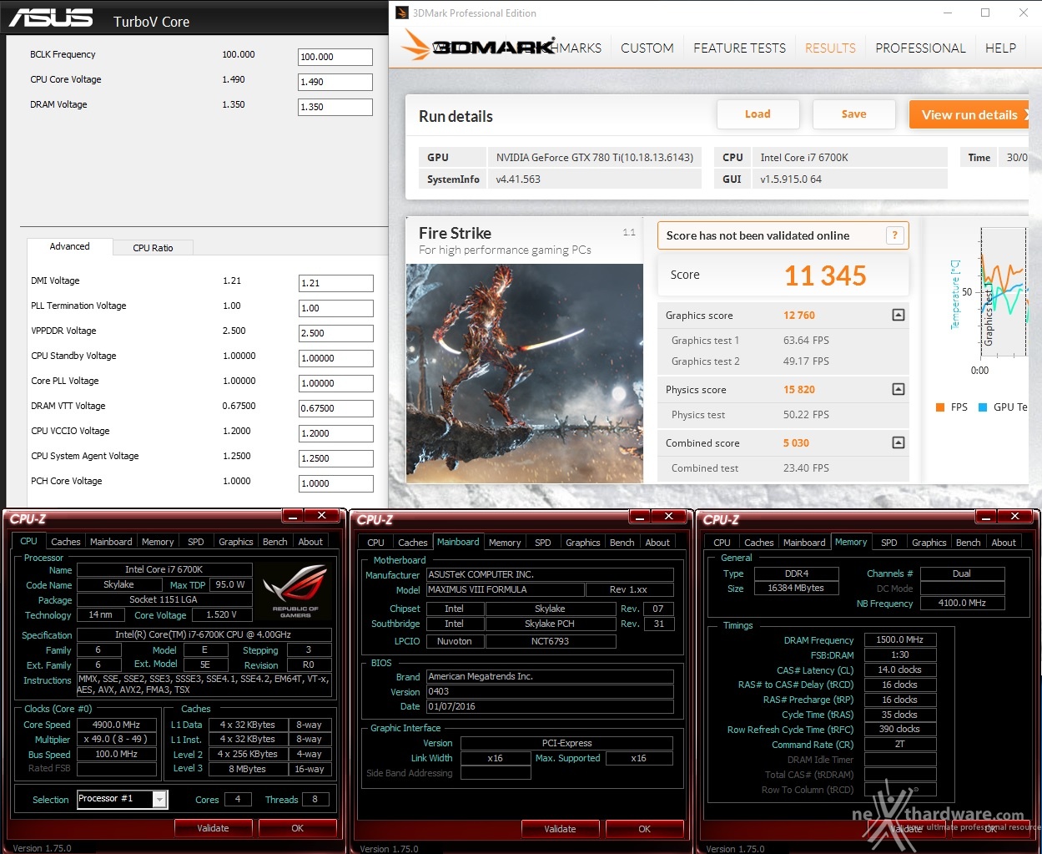1042x854 pixels.
Task: Open the PROFESSIONAL section in 3DMark
Action: (x=920, y=48)
